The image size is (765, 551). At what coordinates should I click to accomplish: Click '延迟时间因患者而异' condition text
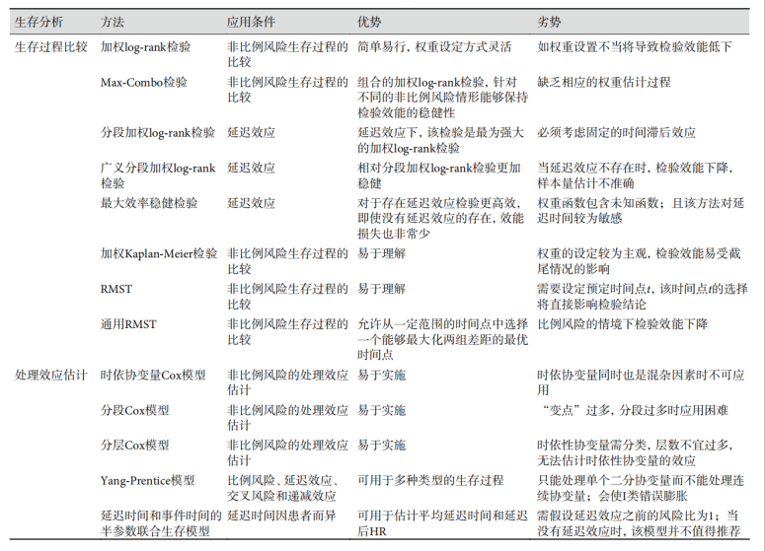(x=281, y=516)
